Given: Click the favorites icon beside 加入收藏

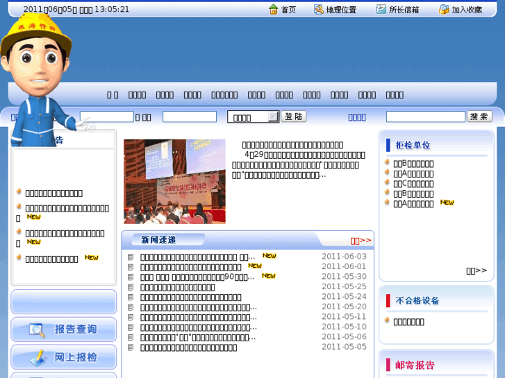Looking at the screenshot, I should [x=444, y=9].
